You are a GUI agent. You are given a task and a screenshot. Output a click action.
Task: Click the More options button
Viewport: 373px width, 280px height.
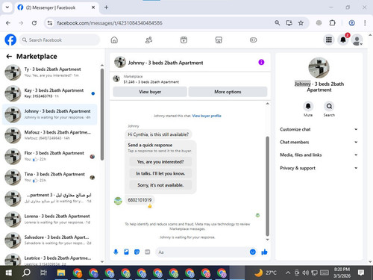pos(228,92)
